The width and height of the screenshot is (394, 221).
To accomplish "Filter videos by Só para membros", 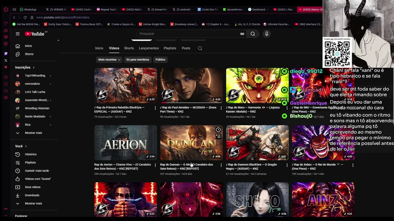I will 138,60.
